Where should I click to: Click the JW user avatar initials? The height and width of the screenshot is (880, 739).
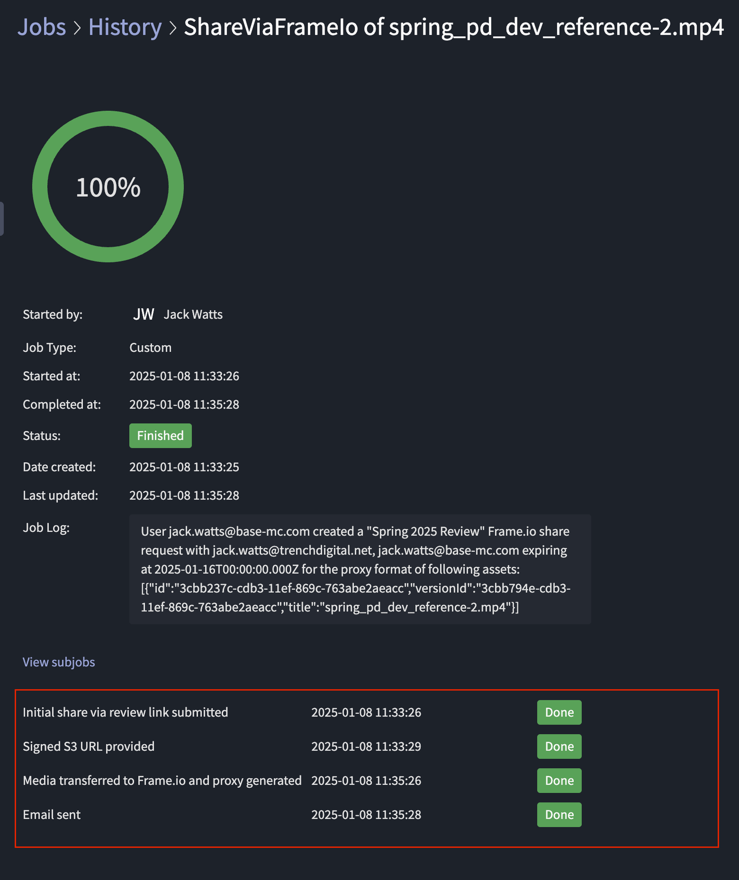click(x=143, y=314)
